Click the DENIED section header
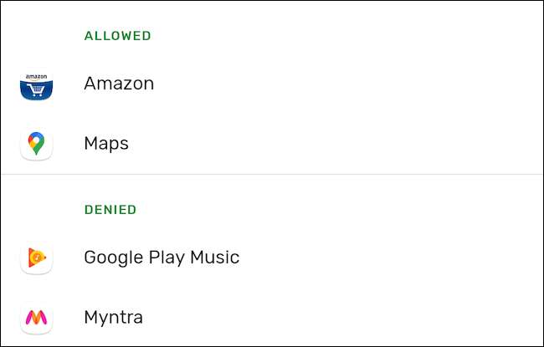 [110, 209]
